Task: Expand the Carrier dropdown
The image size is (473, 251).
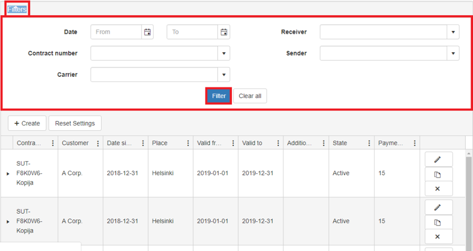Action: click(224, 75)
